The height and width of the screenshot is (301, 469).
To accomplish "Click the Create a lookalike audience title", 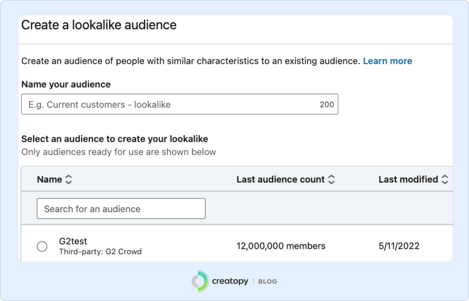I will (99, 25).
